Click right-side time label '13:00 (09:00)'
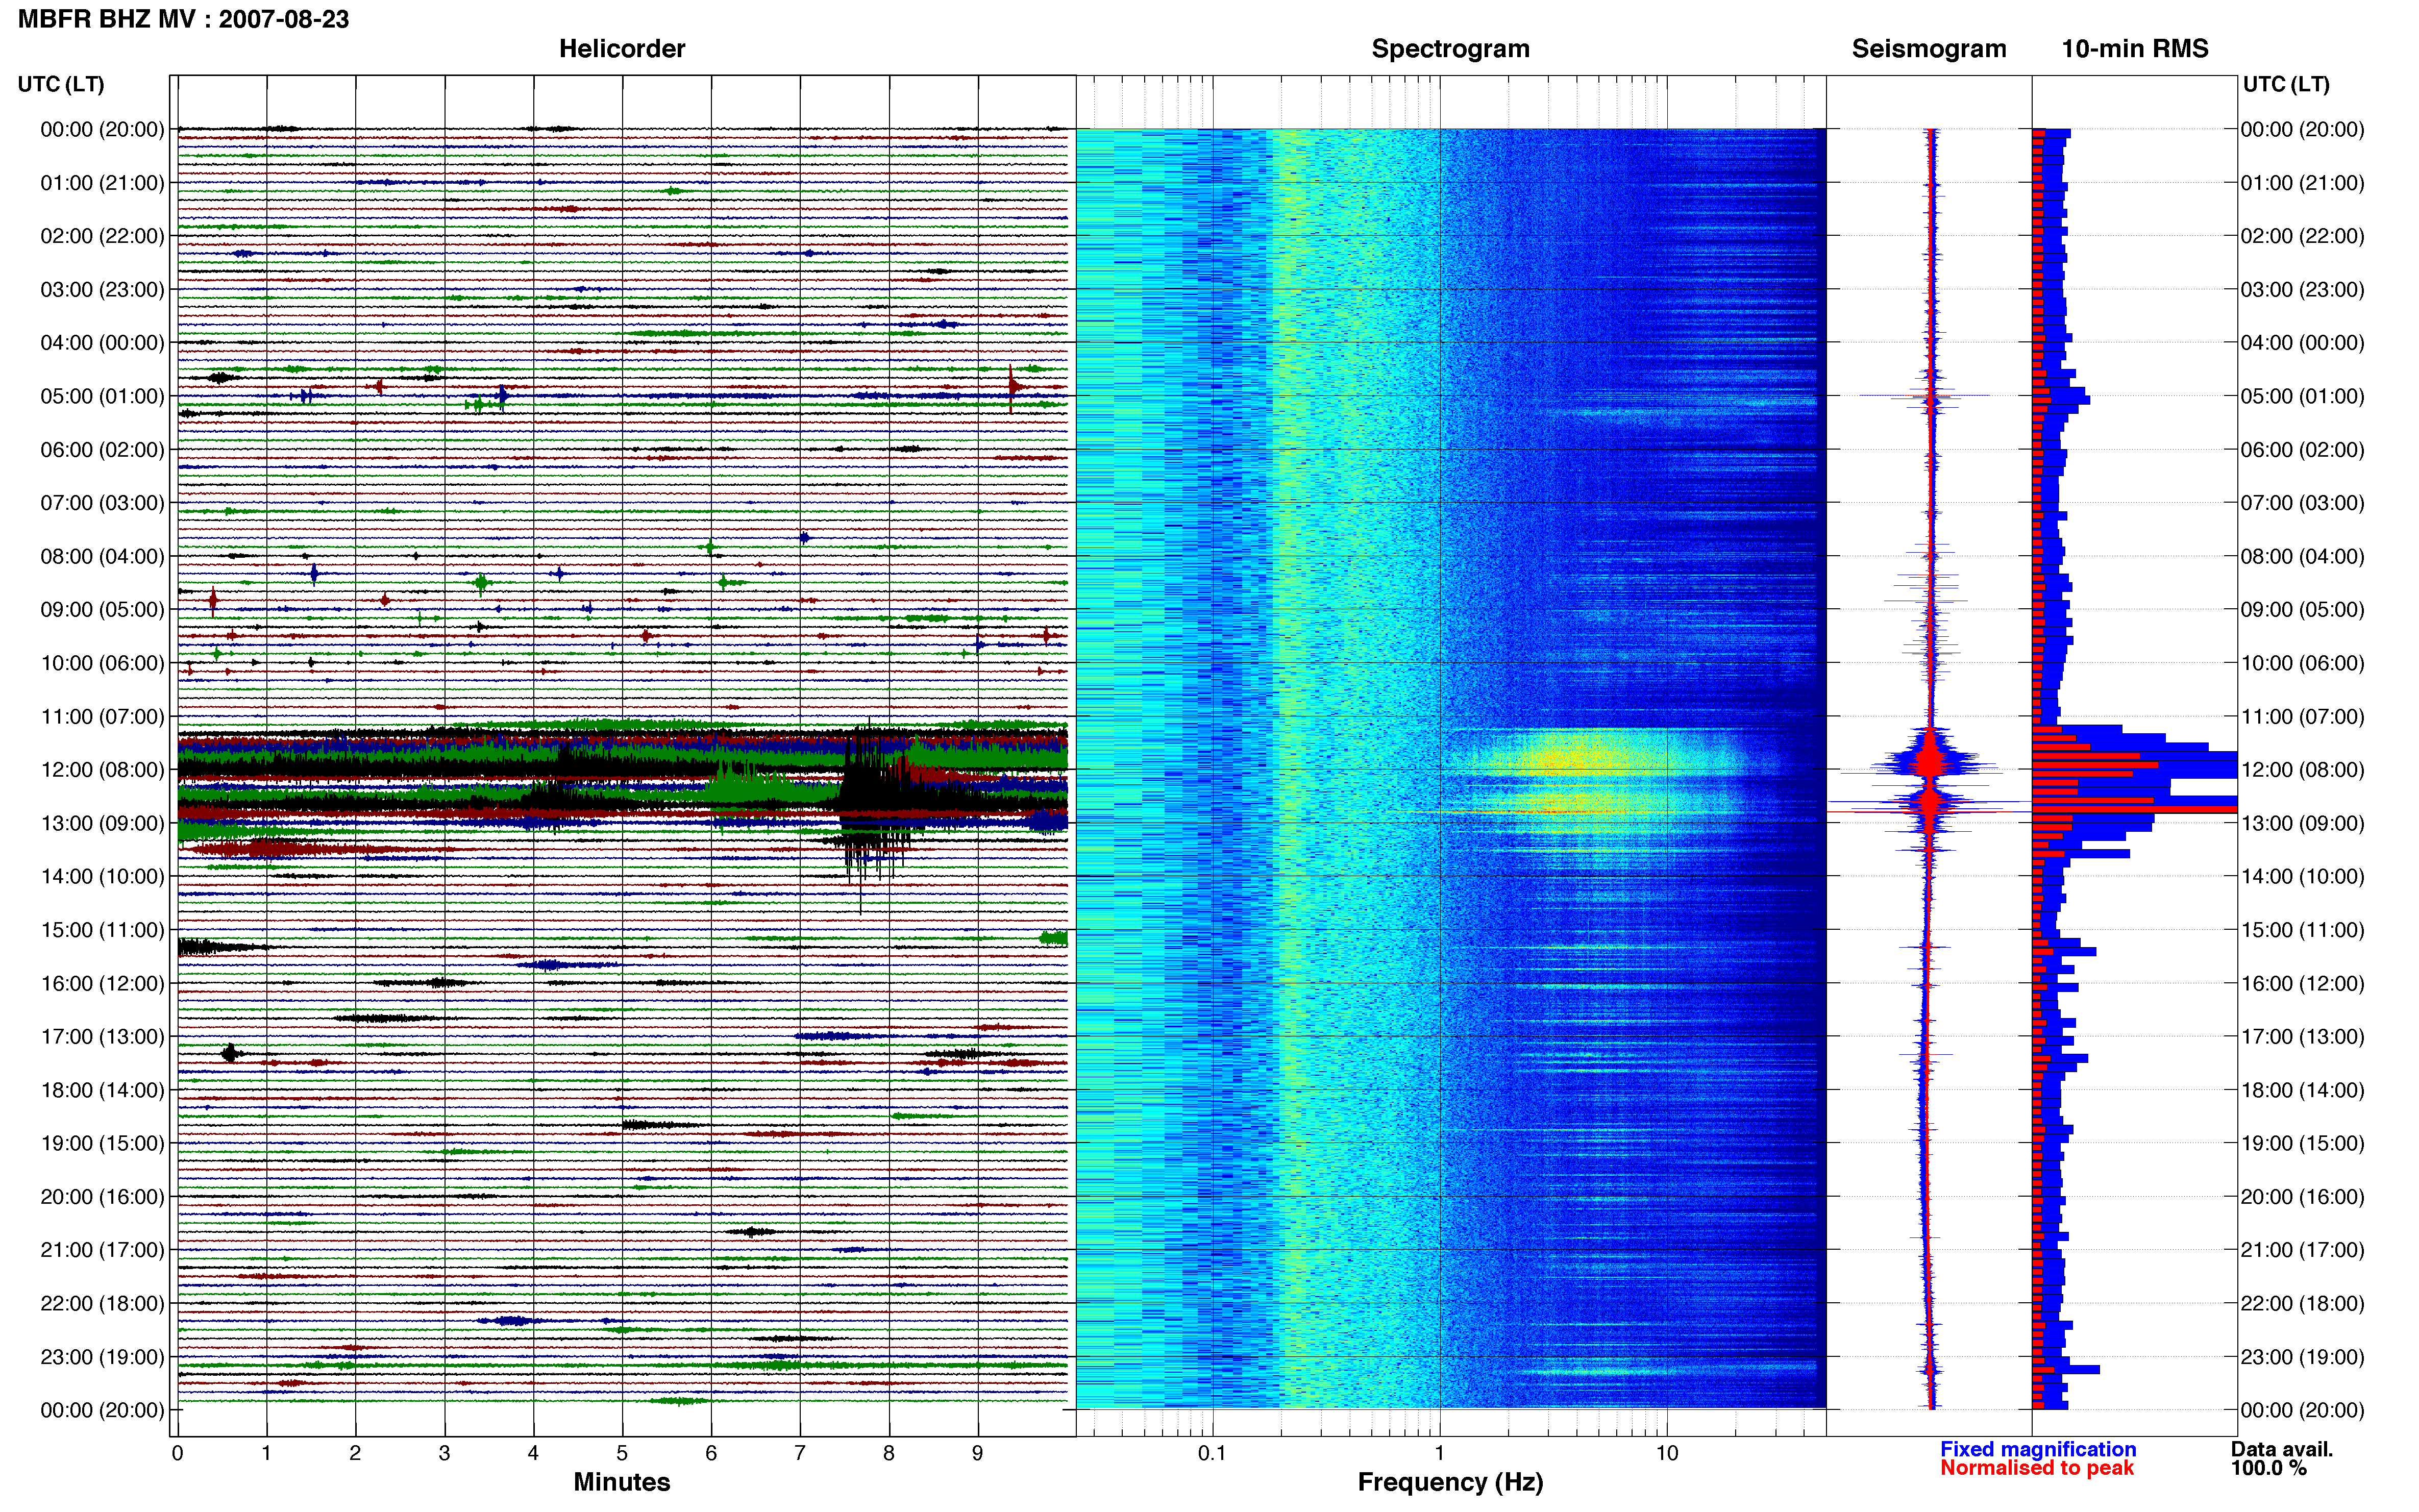The height and width of the screenshot is (1512, 2419). point(2302,823)
